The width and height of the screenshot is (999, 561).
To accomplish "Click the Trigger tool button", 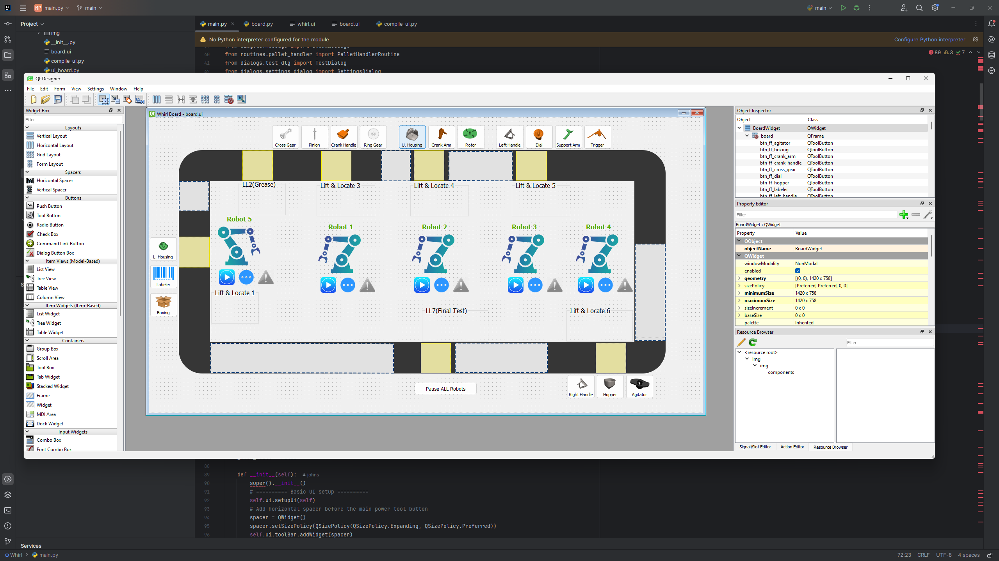I will (x=598, y=137).
